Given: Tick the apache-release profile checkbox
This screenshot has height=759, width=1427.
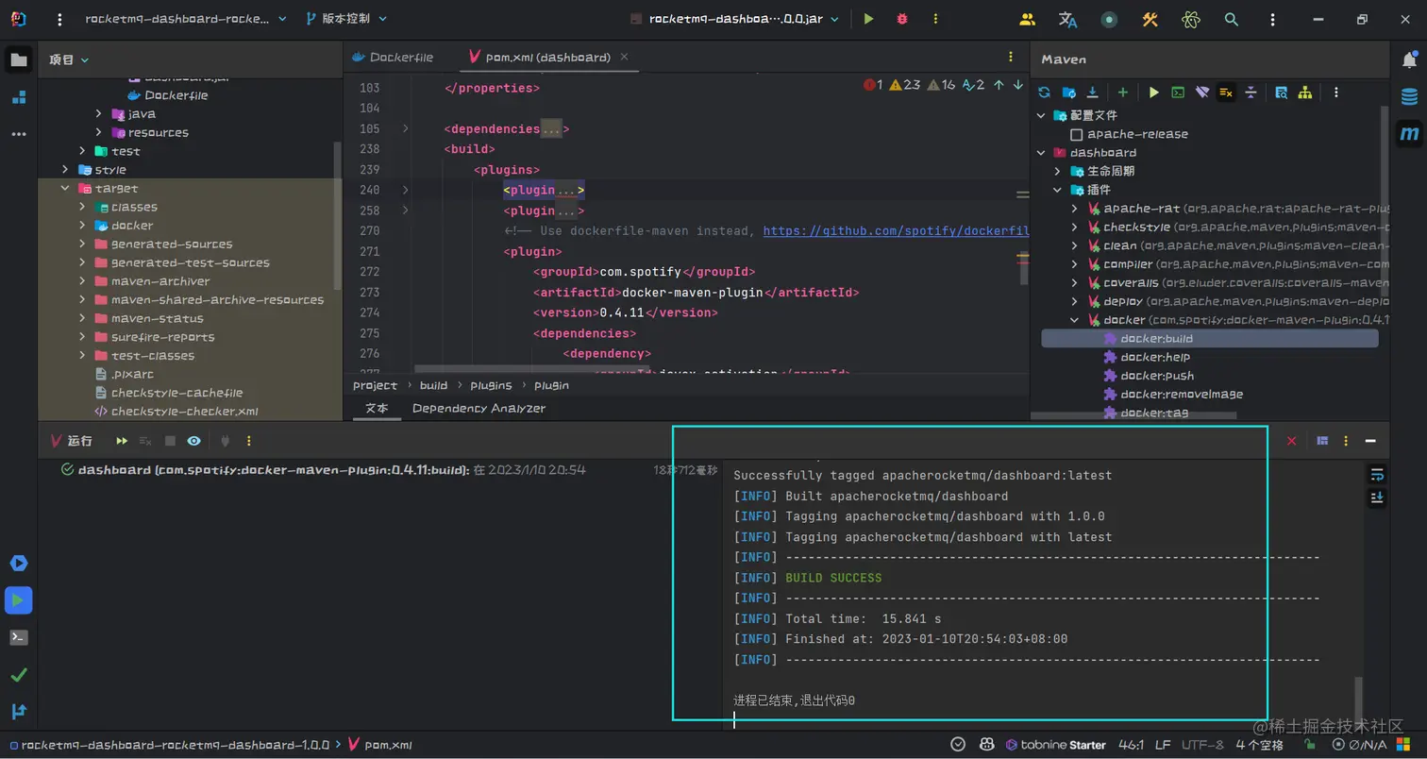Looking at the screenshot, I should tap(1077, 135).
